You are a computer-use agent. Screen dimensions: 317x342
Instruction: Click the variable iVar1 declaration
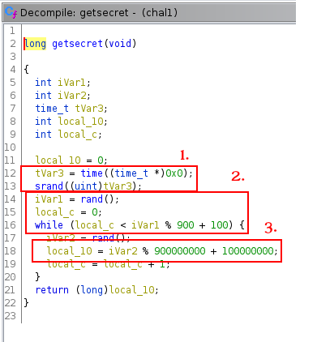tap(71, 83)
